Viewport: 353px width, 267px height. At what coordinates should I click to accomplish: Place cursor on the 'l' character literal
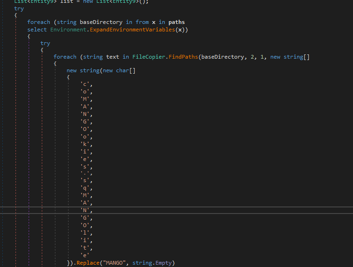coord(85,233)
